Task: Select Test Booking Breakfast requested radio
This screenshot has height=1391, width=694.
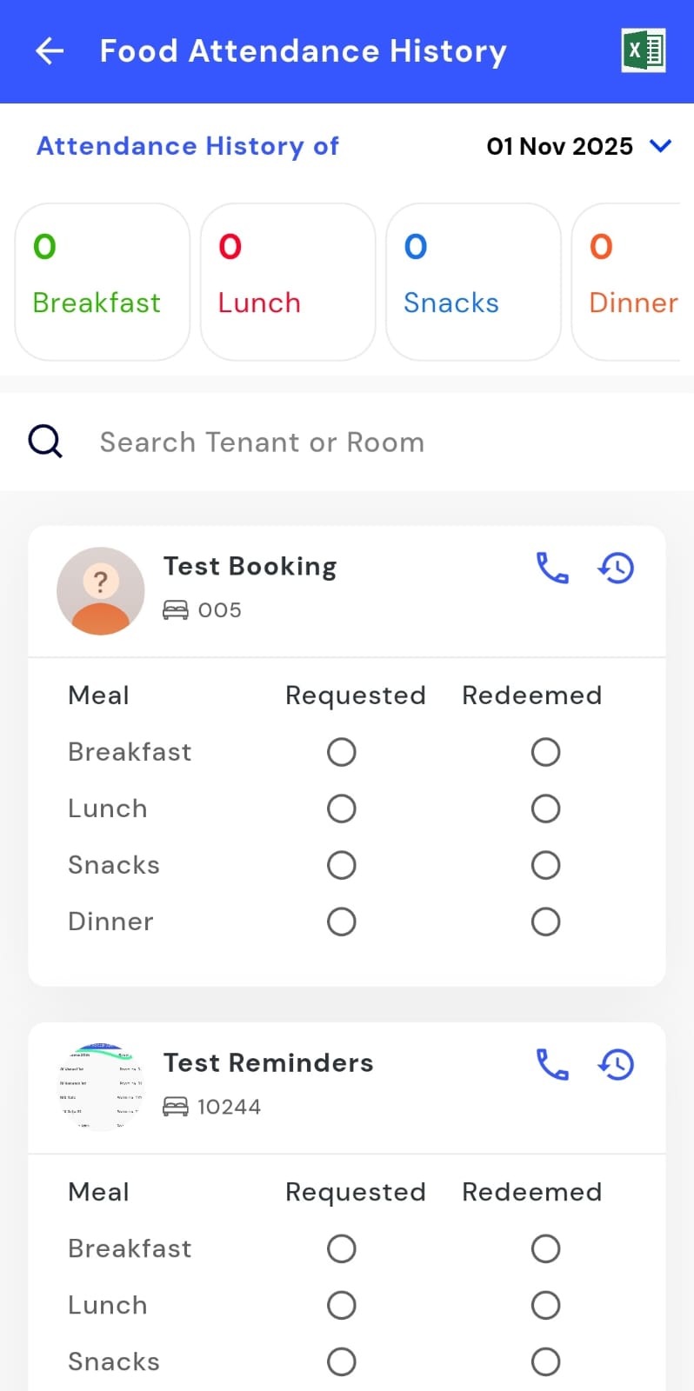Action: 342,752
